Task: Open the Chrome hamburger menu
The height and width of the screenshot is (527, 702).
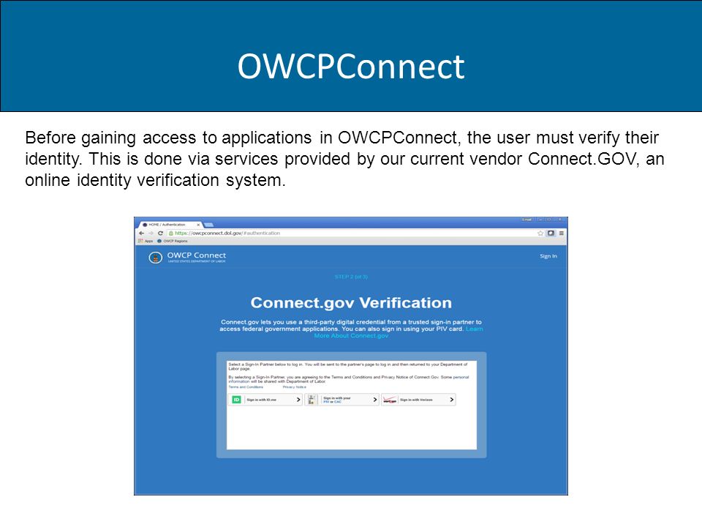Action: (562, 233)
